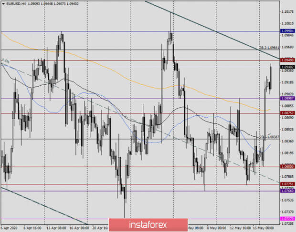Select the purple 1.0766 level label
Image resolution: width=296 pixels, height=232 pixels.
(287, 191)
